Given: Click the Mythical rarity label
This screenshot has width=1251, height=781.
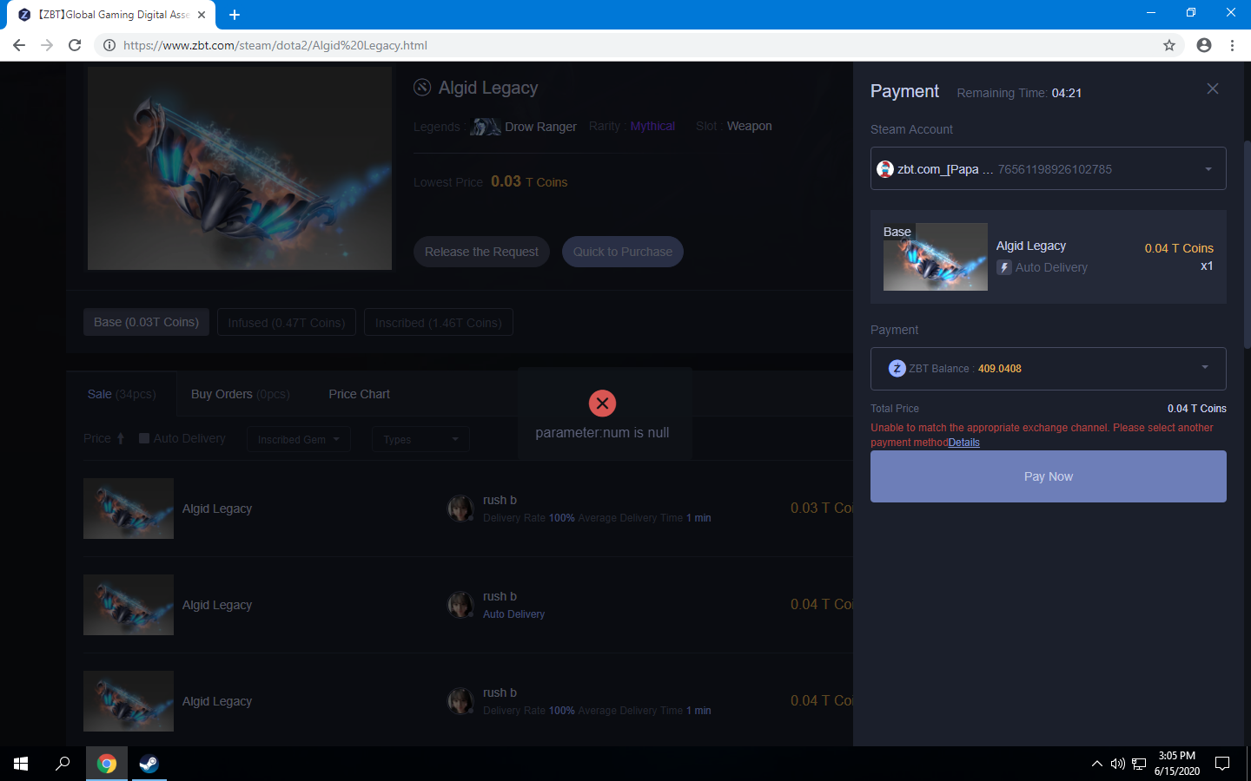Looking at the screenshot, I should [652, 126].
